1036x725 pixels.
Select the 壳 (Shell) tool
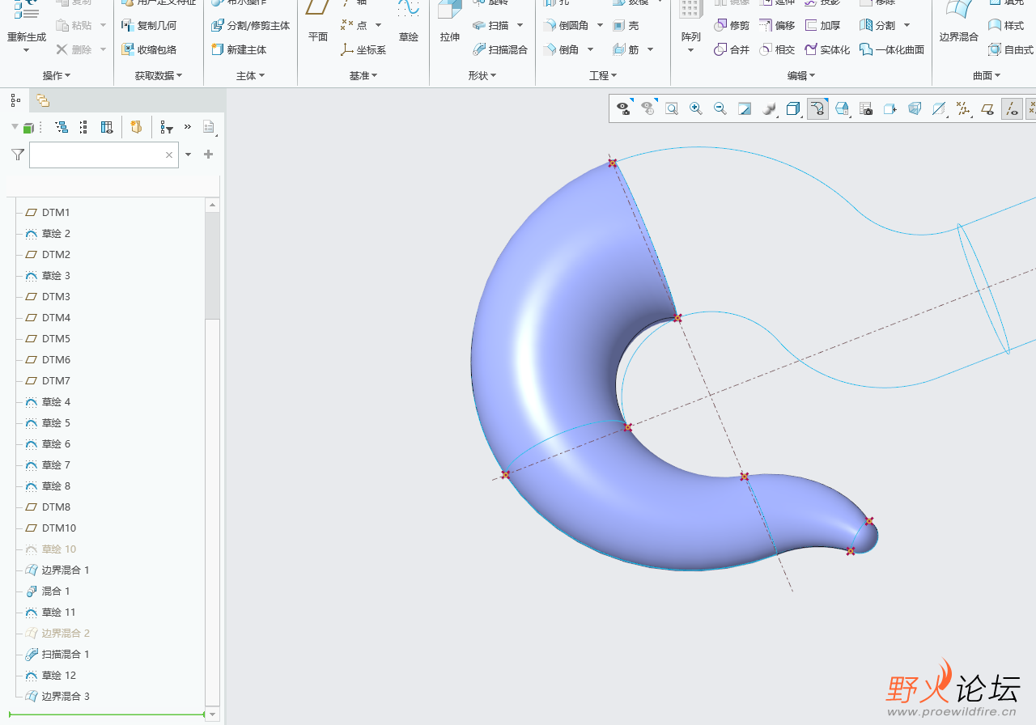626,25
